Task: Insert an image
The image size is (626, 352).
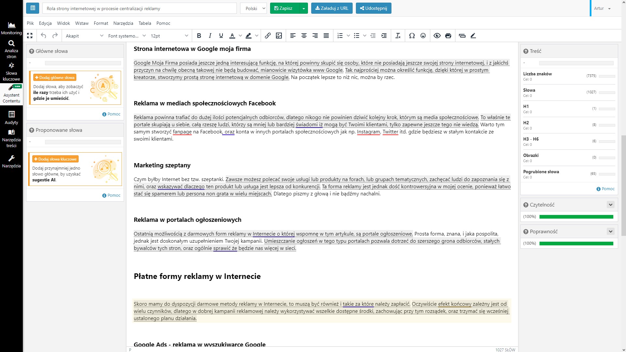Action: pos(279,36)
